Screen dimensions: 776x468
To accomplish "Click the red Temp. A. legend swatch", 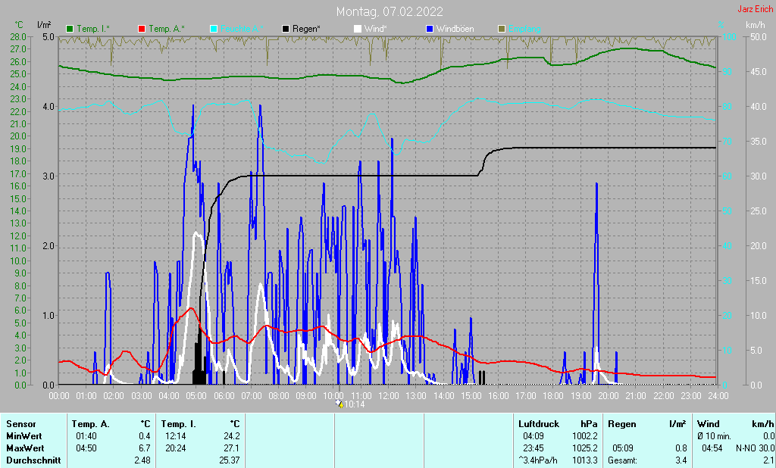I will [x=142, y=29].
